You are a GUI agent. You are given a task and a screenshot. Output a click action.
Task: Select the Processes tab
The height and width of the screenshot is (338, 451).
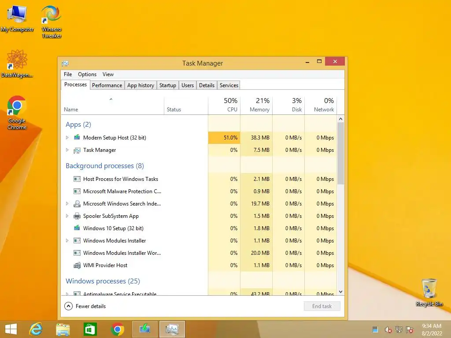pyautogui.click(x=75, y=84)
